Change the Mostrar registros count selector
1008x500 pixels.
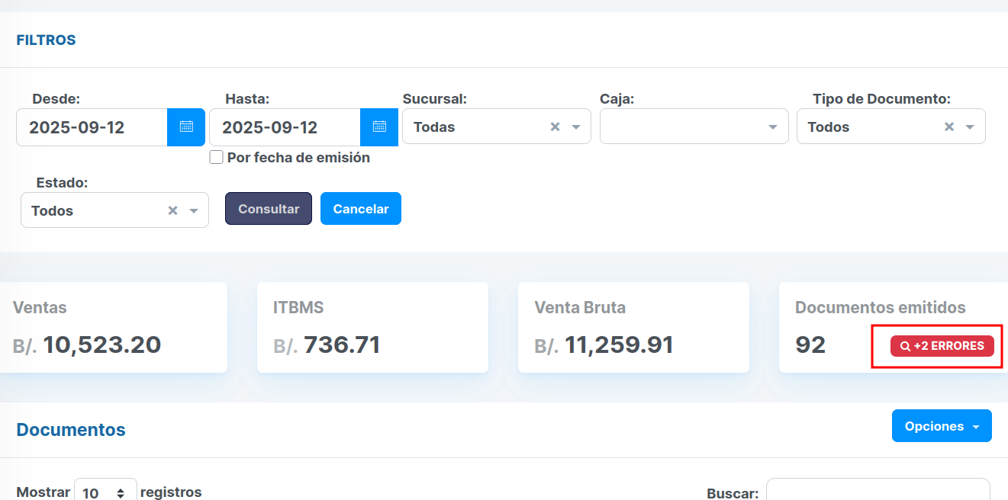click(x=105, y=492)
